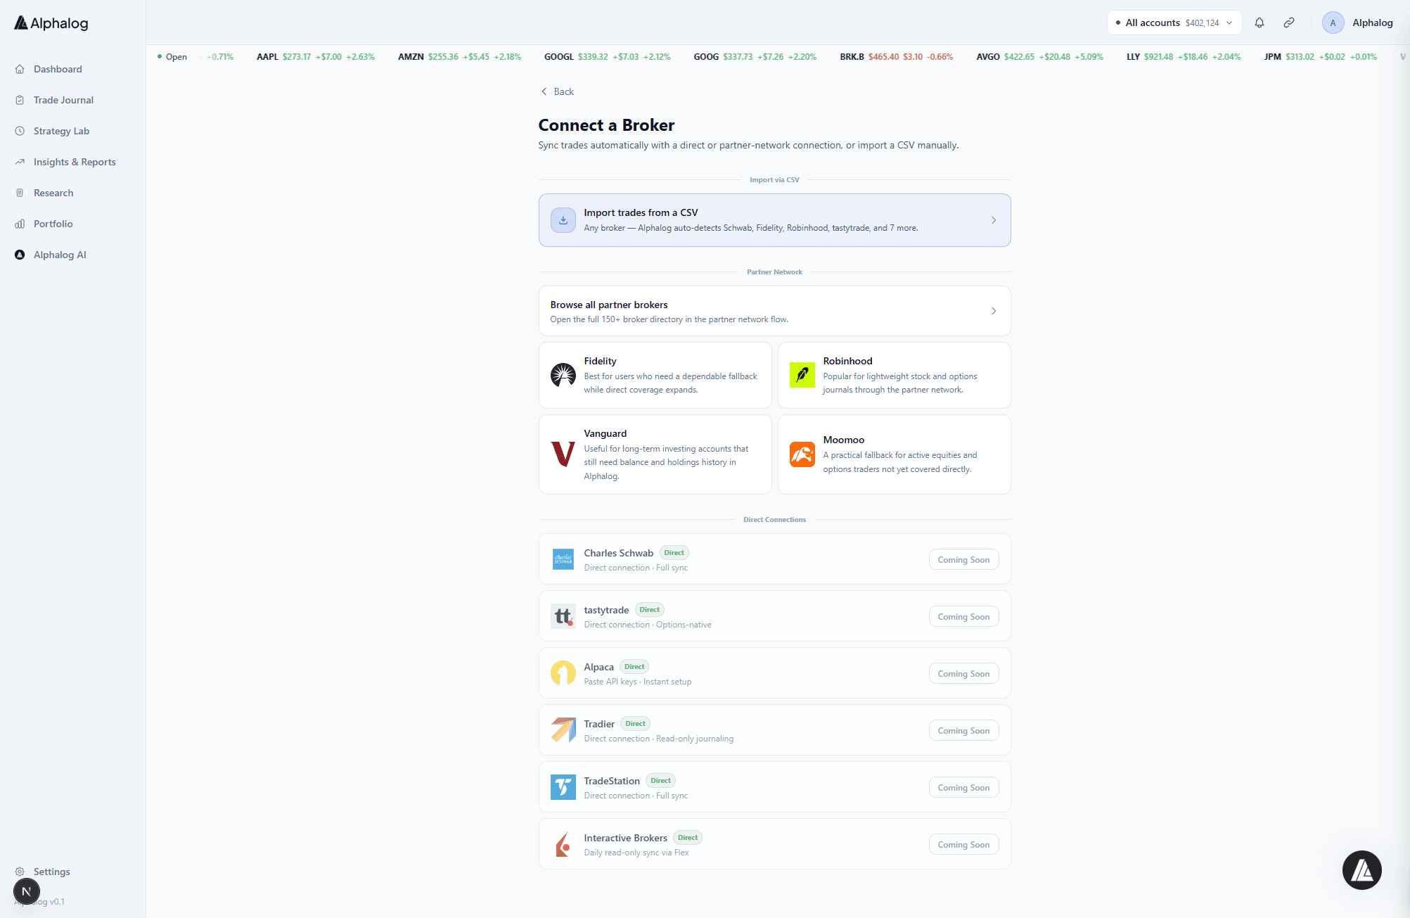Click the Strategy Lab clock icon
Screen dimensions: 1410x918
(20, 131)
